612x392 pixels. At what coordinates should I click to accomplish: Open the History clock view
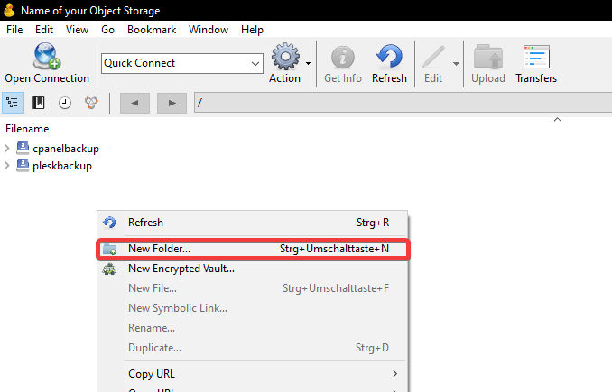pos(65,103)
